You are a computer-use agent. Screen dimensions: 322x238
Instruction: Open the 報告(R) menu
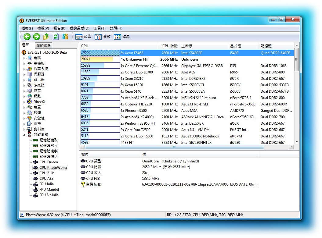(x=59, y=28)
